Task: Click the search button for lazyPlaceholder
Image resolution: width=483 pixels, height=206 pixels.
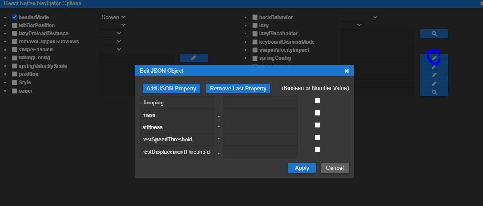Action: click(x=434, y=34)
